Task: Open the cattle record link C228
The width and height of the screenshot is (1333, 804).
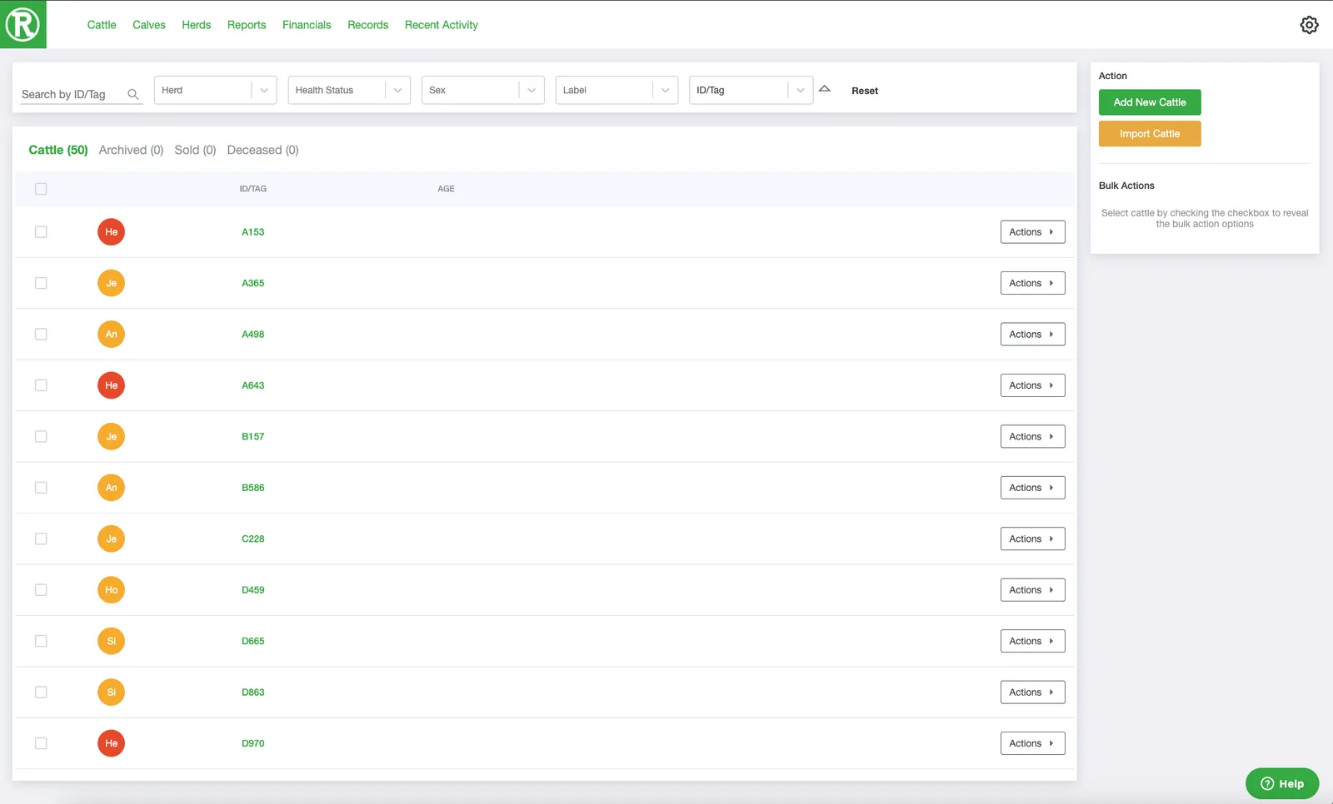Action: pos(253,539)
